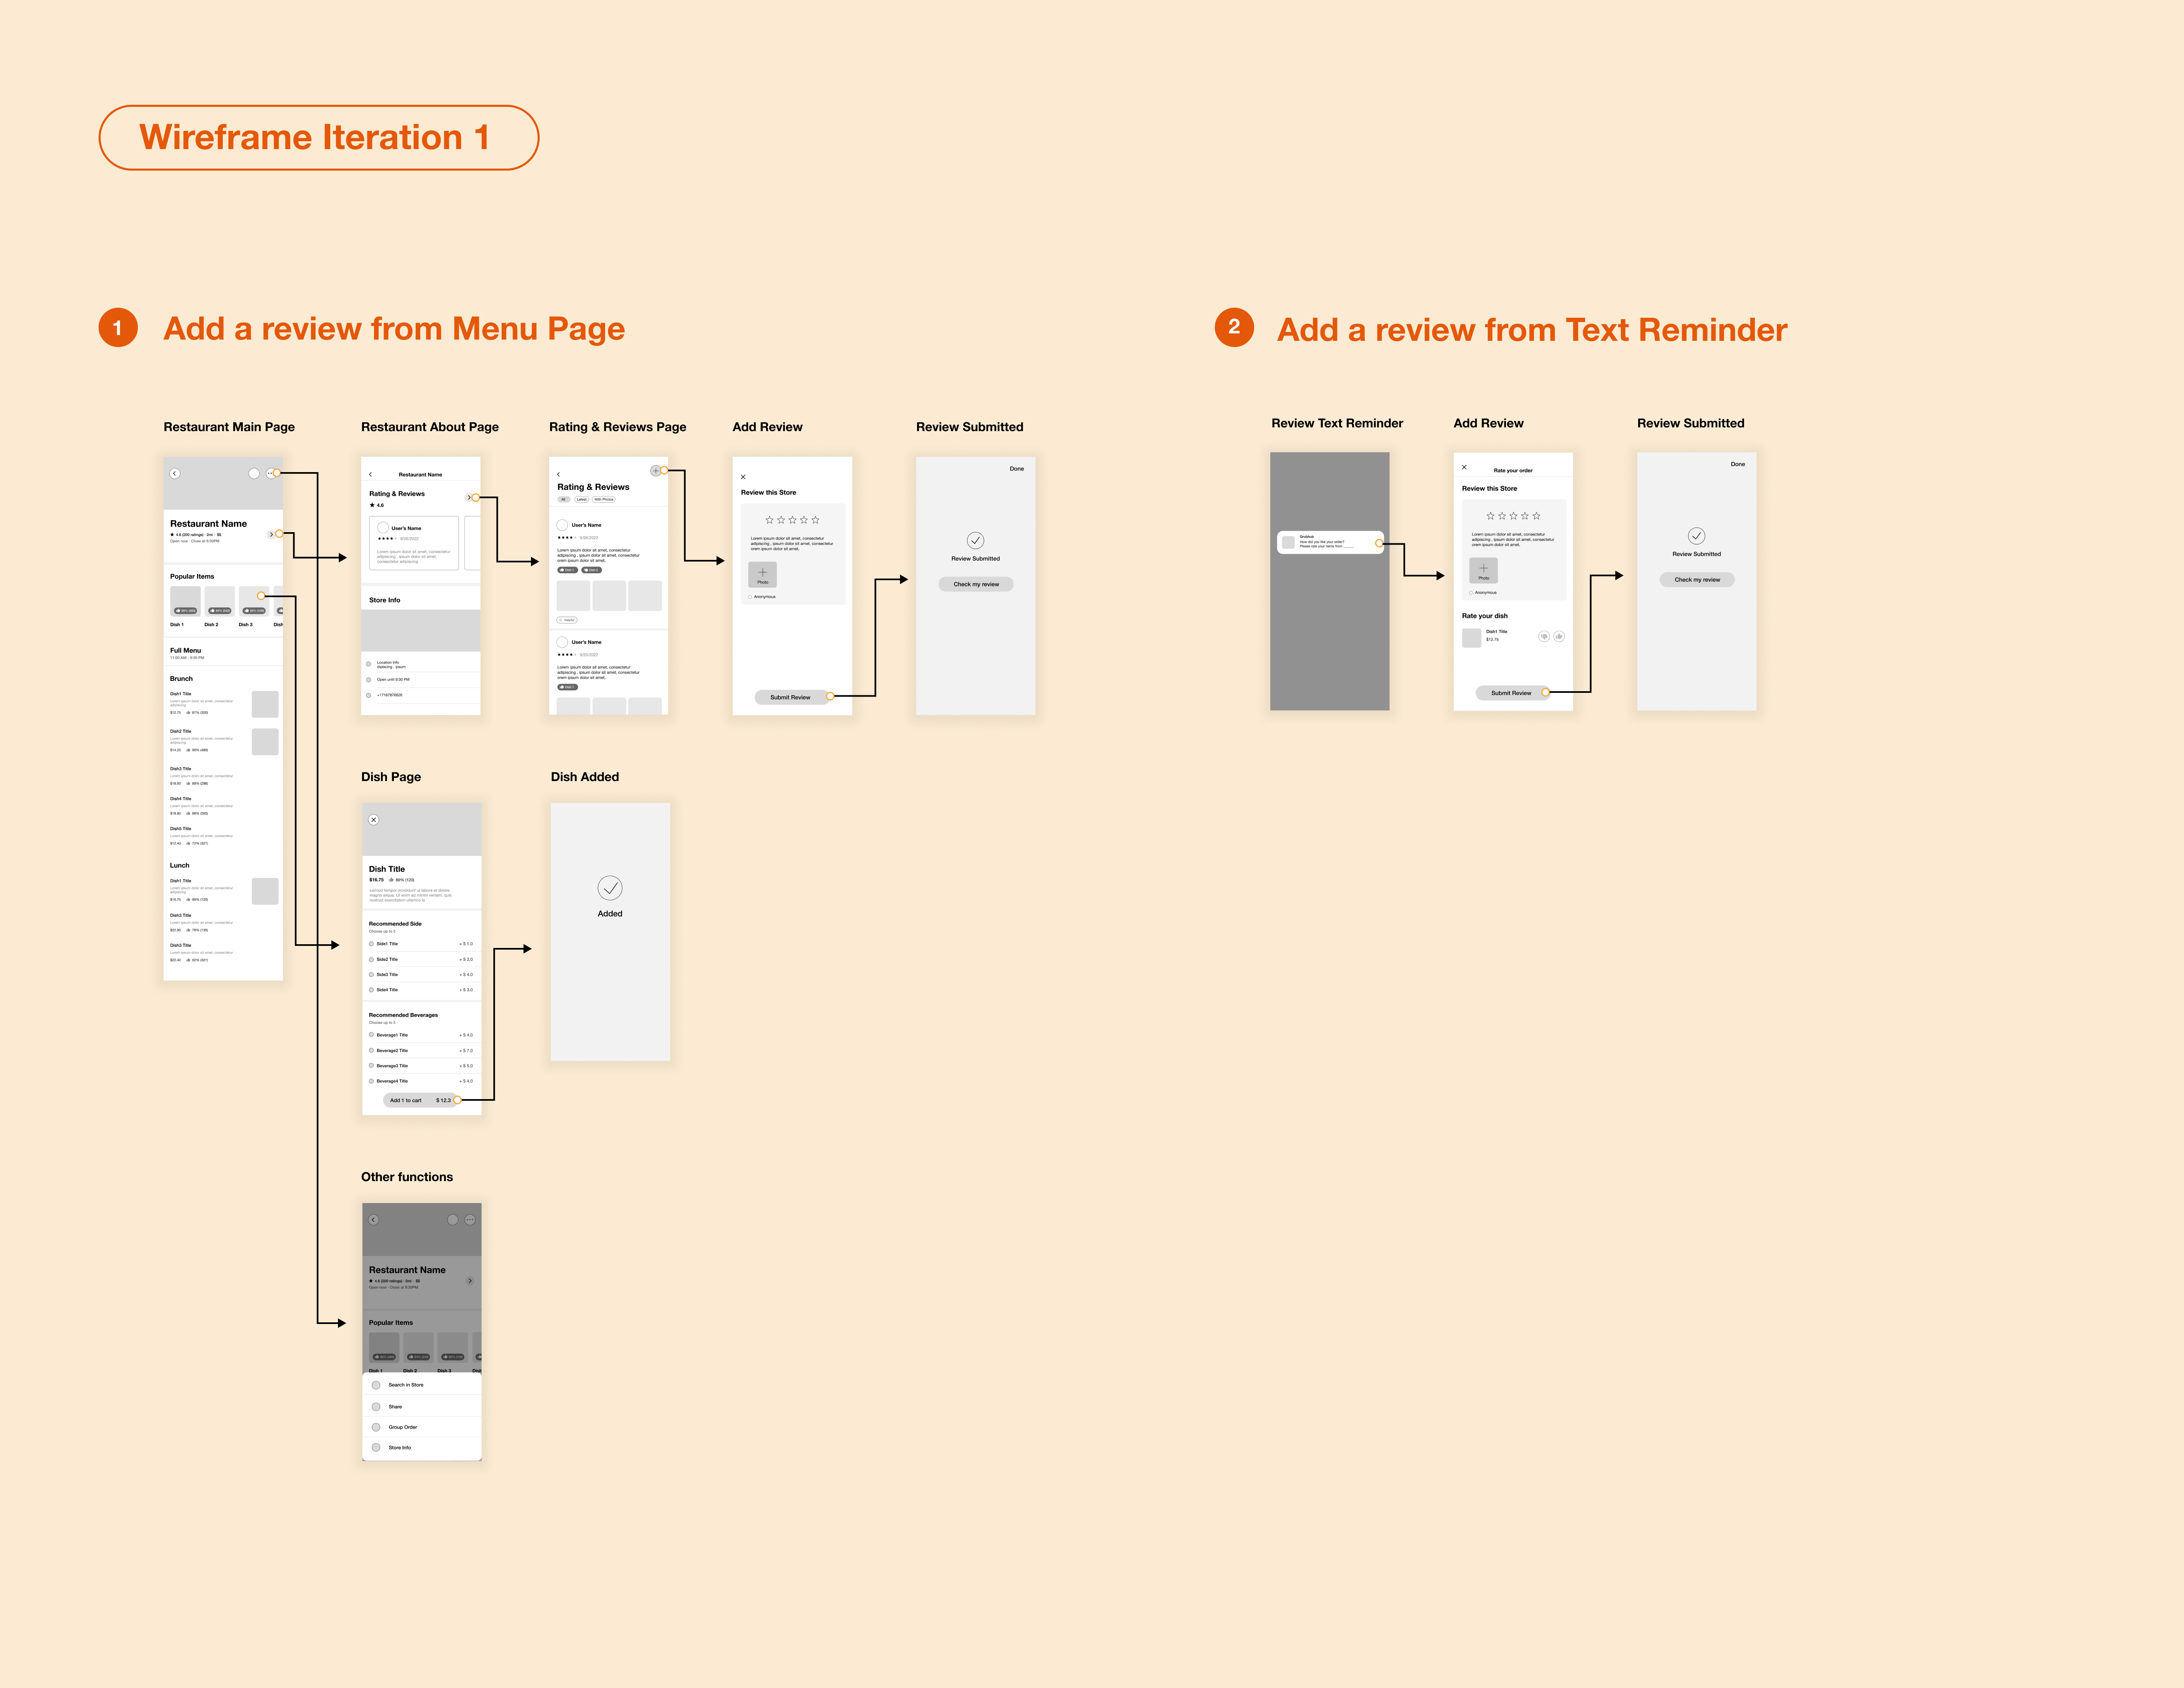Close the Dish Page with the X icon
Image resolution: width=2184 pixels, height=1688 pixels.
click(374, 820)
